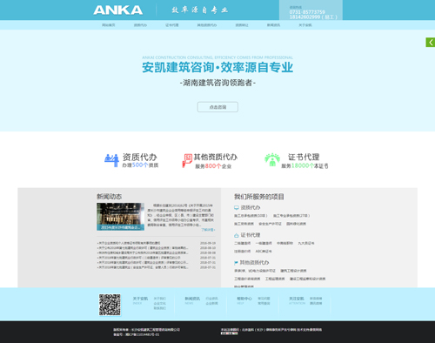Open 关于安凯 in the top navigation bar
The width and height of the screenshot is (435, 343).
(x=305, y=25)
